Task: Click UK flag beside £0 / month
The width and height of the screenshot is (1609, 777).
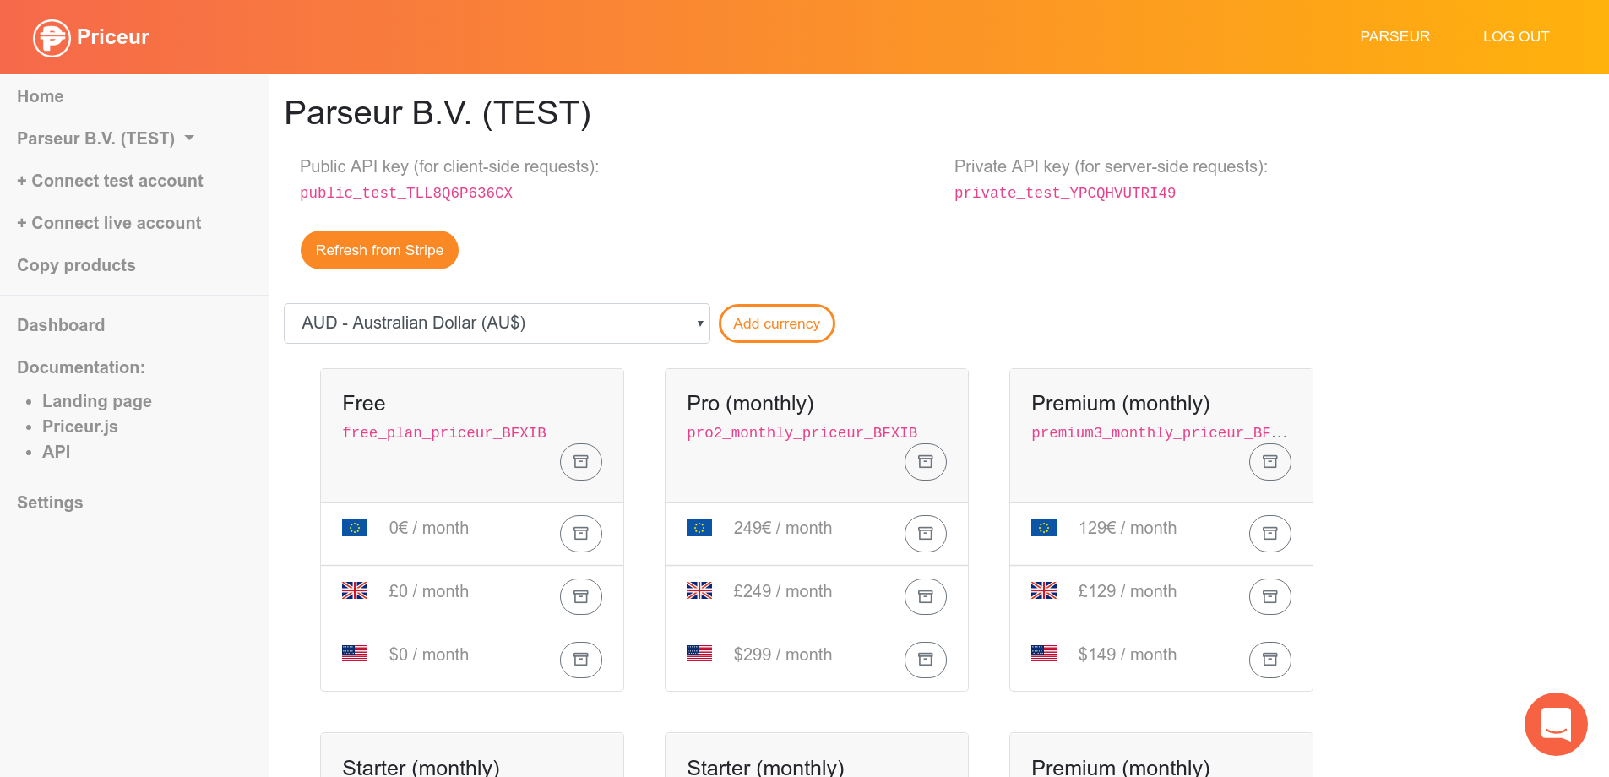Action: pos(355,591)
